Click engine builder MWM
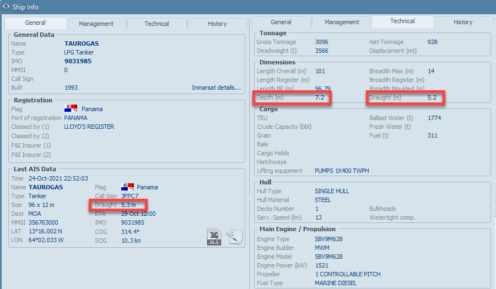 tap(322, 248)
